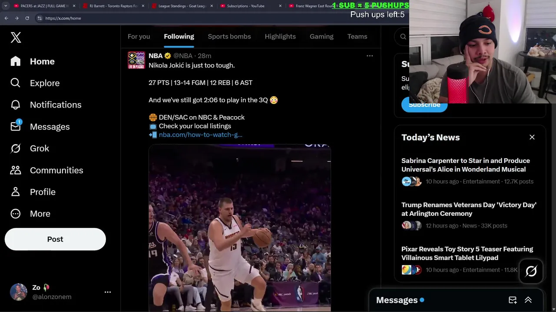Click the Communities people icon
Image resolution: width=556 pixels, height=312 pixels.
[x=16, y=170]
